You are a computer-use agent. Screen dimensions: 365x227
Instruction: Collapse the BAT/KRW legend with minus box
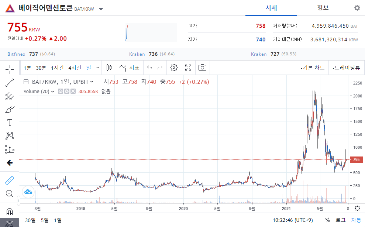pos(26,82)
